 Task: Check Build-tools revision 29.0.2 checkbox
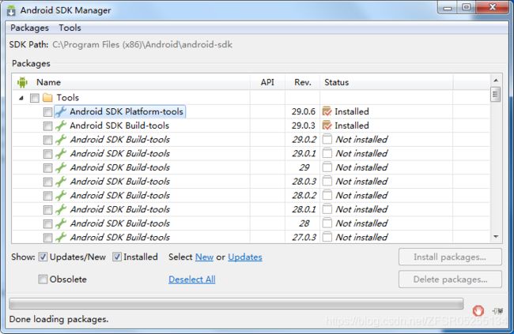(47, 140)
